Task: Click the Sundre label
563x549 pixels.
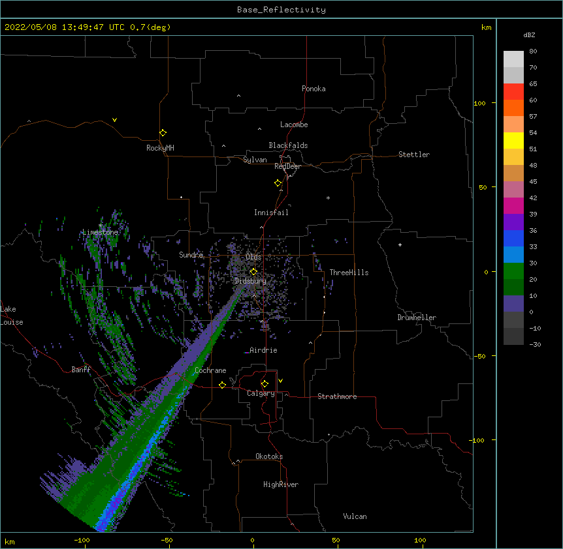Action: click(191, 255)
